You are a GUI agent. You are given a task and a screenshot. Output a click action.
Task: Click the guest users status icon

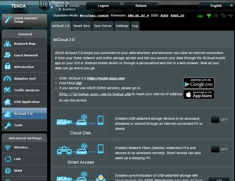pyautogui.click(x=216, y=16)
